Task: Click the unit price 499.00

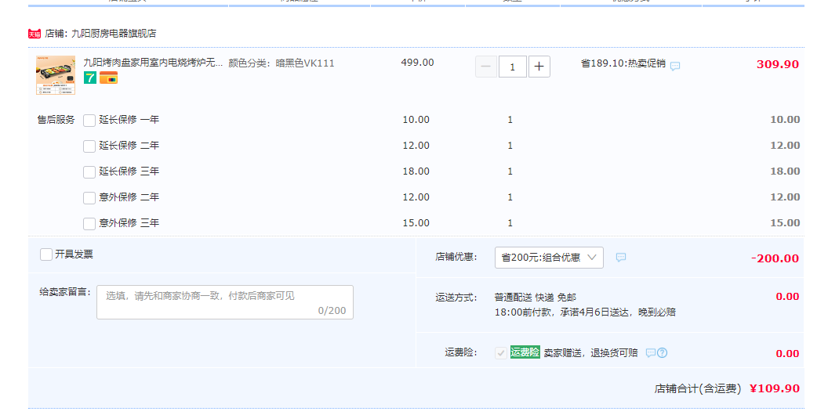Action: tap(417, 62)
